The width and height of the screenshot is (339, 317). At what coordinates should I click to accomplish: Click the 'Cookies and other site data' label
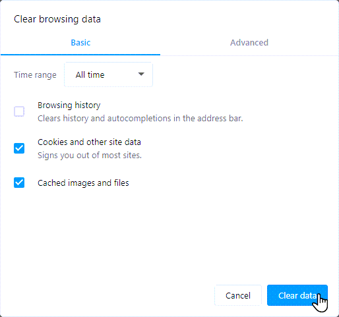pyautogui.click(x=89, y=142)
